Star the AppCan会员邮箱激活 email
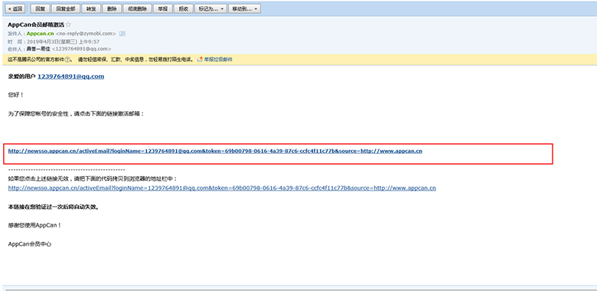This screenshot has width=597, height=291. click(68, 25)
